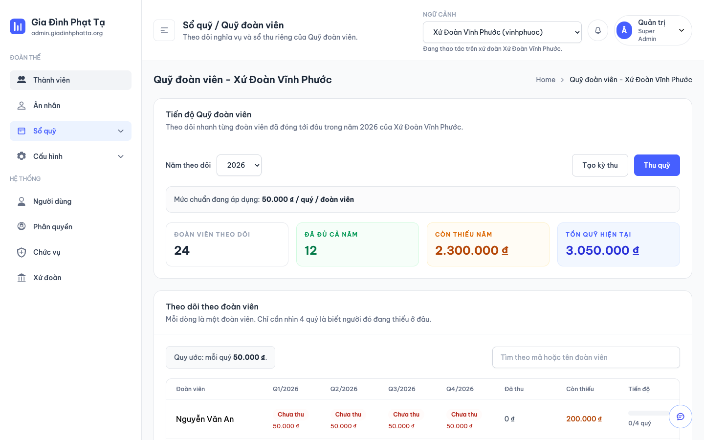704x440 pixels.
Task: Click the Ân nhân person icon
Action: click(22, 106)
